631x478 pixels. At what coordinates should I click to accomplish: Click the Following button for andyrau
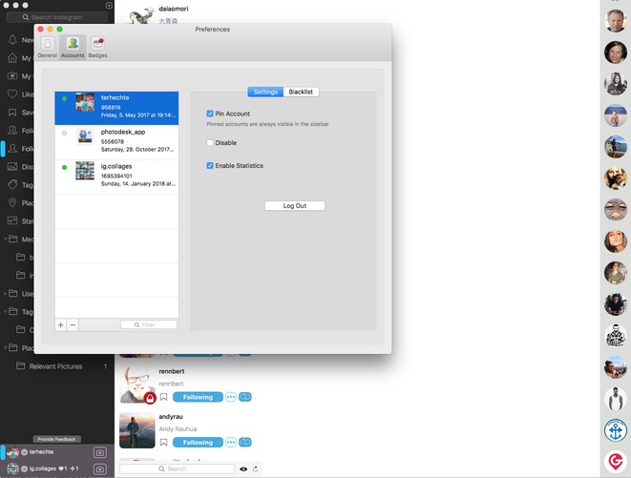click(198, 442)
